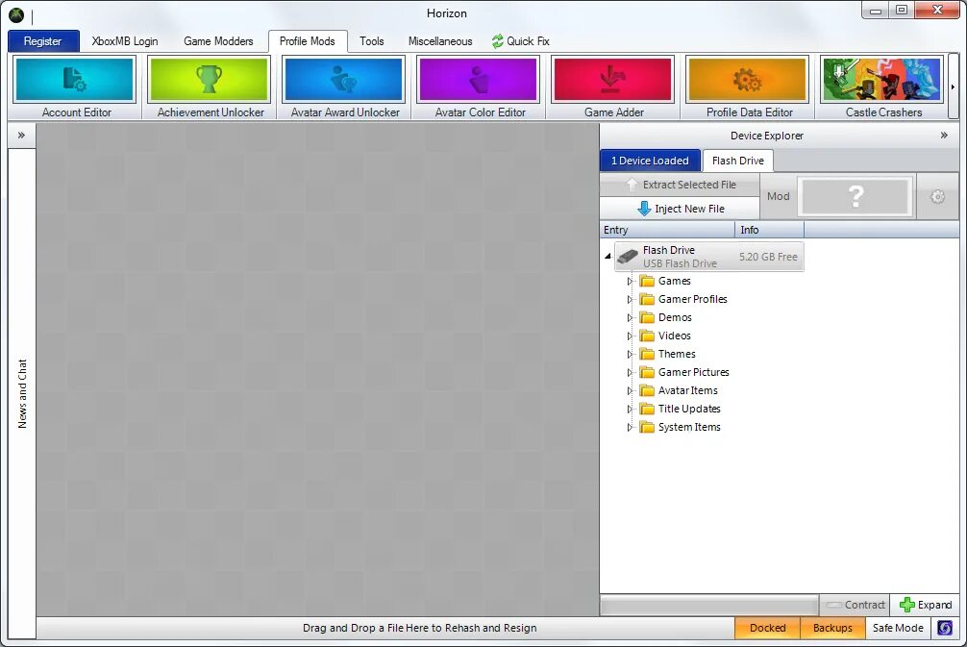Open device settings gear icon

tap(937, 196)
